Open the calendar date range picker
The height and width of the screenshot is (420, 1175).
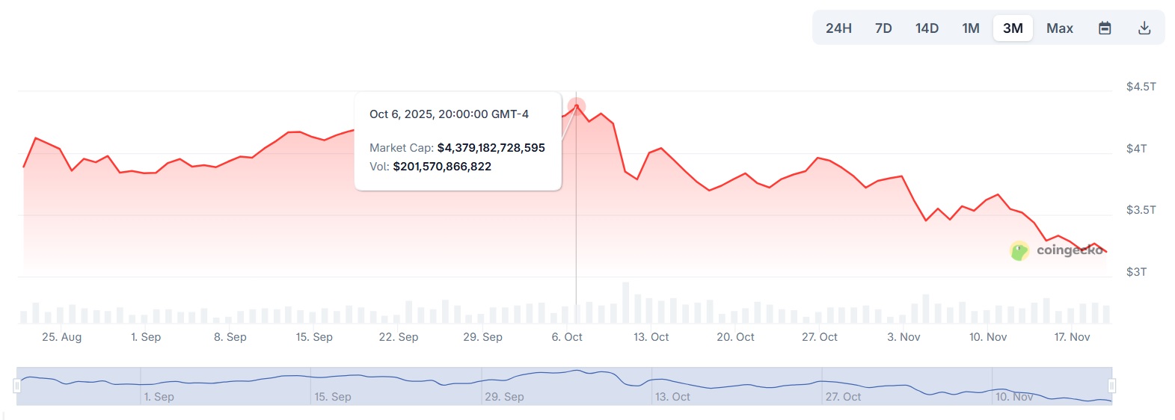[1105, 28]
